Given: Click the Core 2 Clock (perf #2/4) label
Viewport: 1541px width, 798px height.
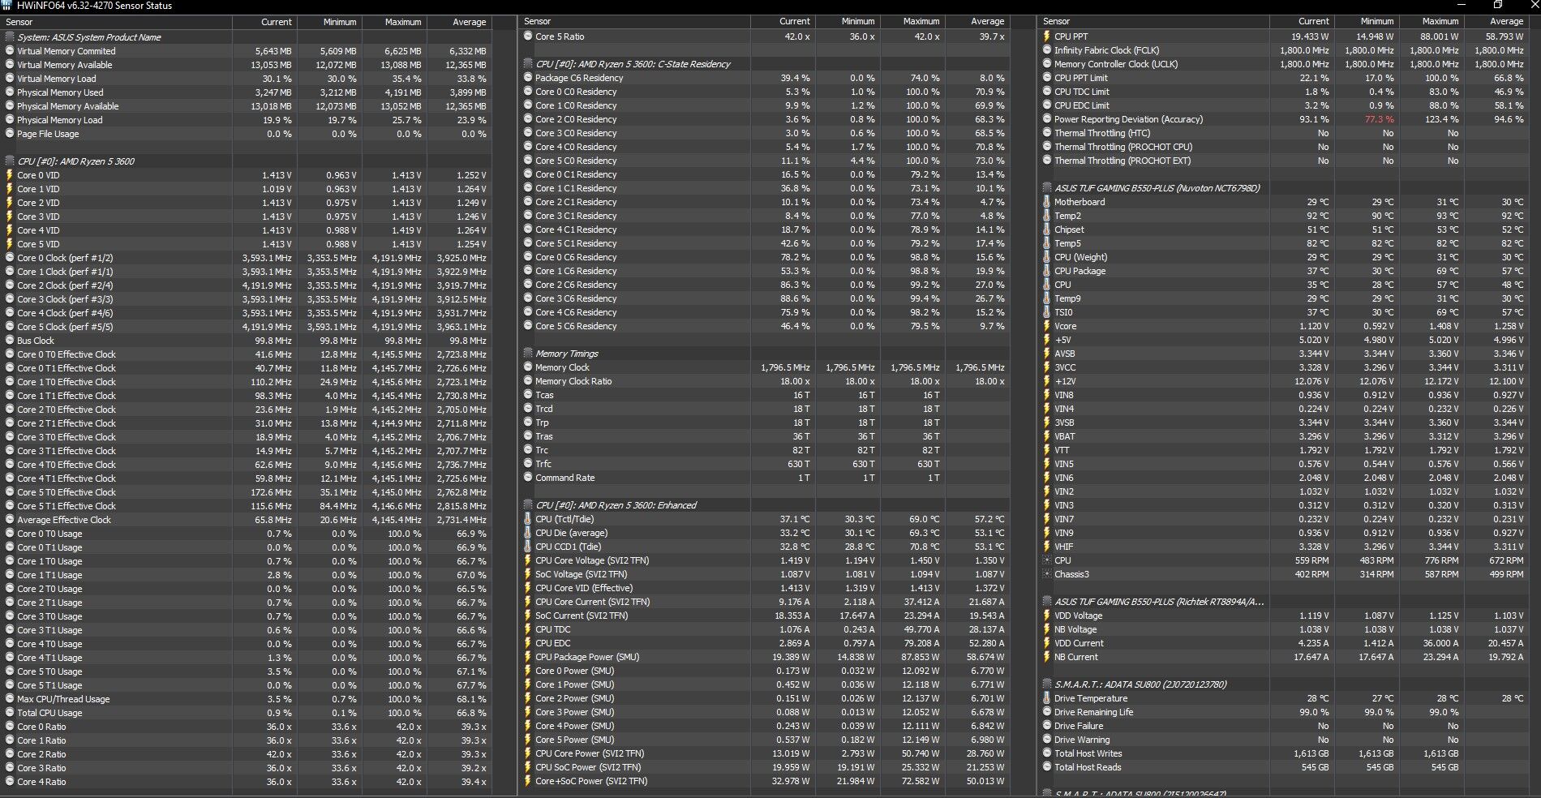Looking at the screenshot, I should [x=65, y=285].
